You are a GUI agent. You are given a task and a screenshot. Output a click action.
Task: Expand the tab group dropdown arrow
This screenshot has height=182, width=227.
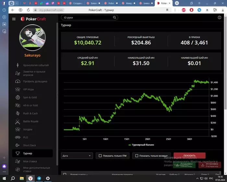[17, 3]
